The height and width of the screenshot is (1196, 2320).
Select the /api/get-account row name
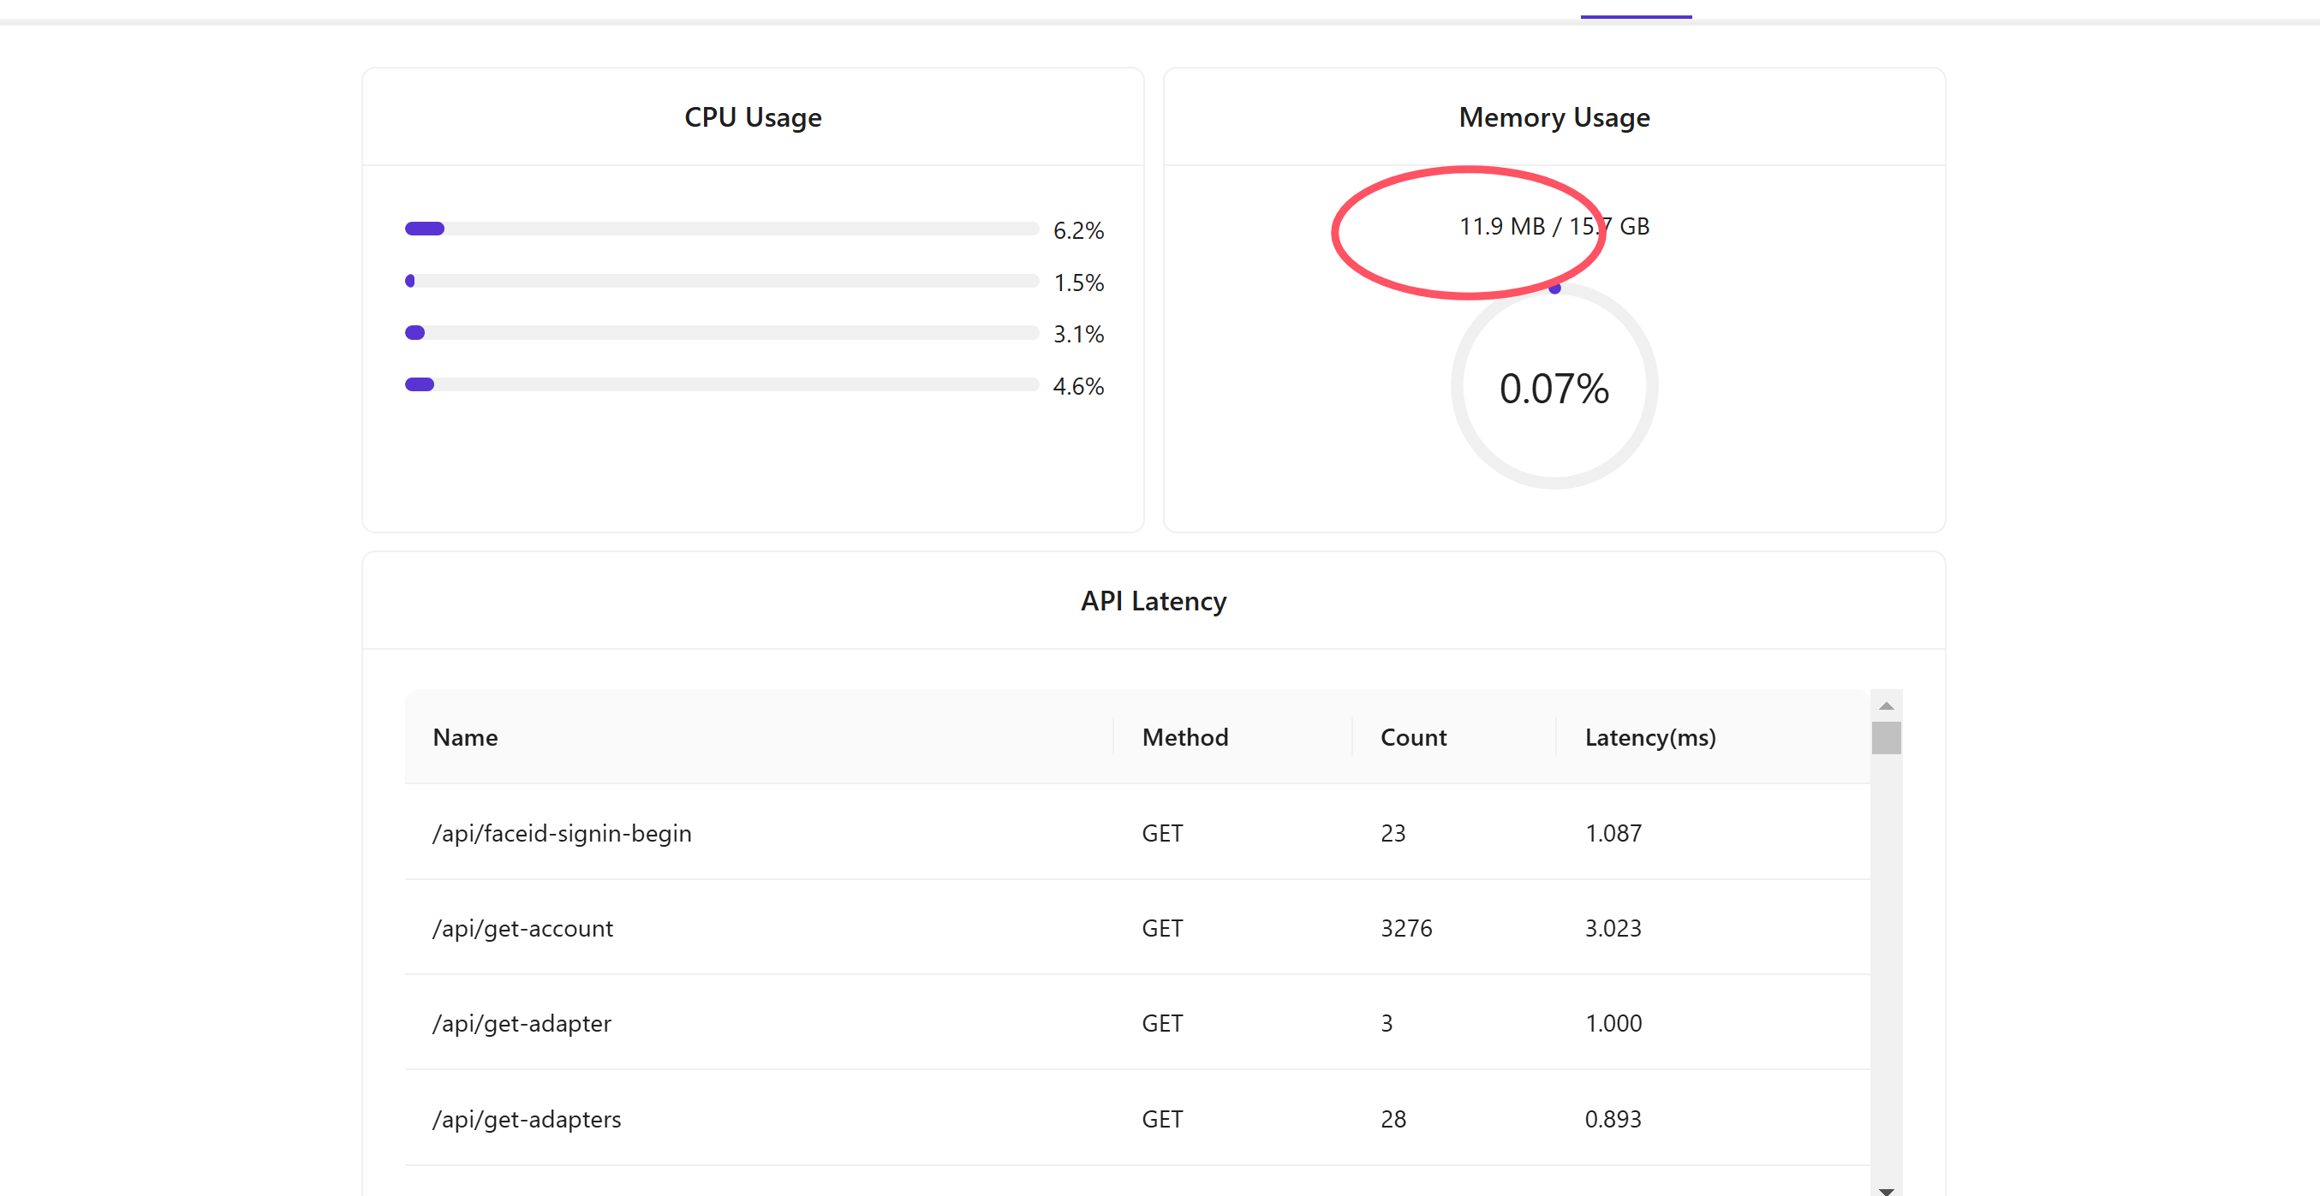522,929
